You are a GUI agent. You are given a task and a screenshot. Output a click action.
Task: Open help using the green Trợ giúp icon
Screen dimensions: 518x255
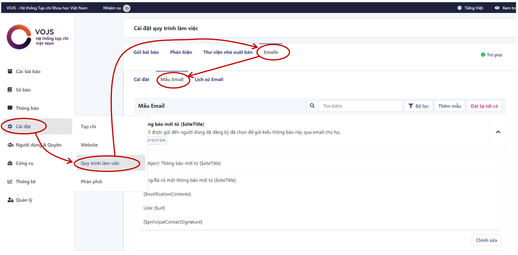coord(484,55)
